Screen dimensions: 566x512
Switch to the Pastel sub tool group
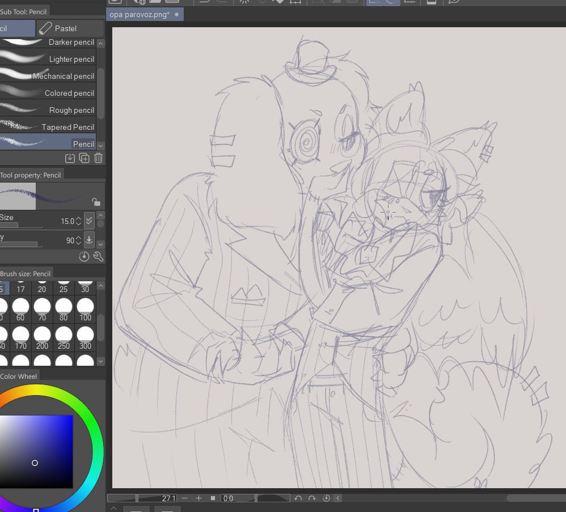tap(70, 28)
